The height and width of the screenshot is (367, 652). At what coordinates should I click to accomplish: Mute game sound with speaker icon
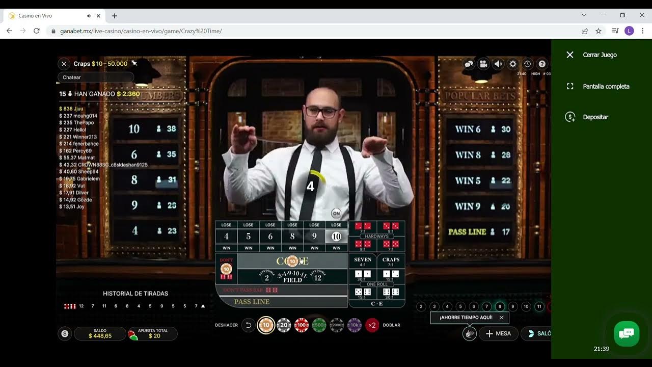498,64
